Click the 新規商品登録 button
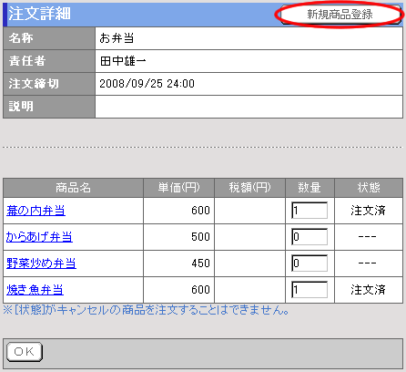406x372 pixels. pos(340,15)
